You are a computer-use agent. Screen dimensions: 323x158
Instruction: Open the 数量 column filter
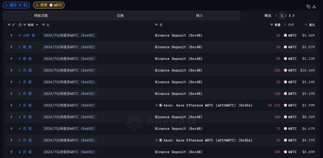tap(272, 25)
